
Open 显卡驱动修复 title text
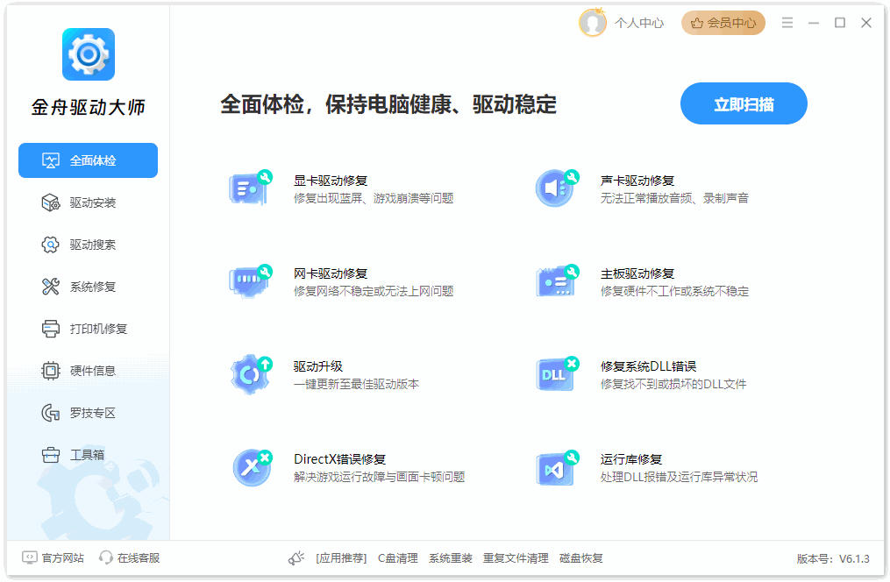[x=331, y=181]
